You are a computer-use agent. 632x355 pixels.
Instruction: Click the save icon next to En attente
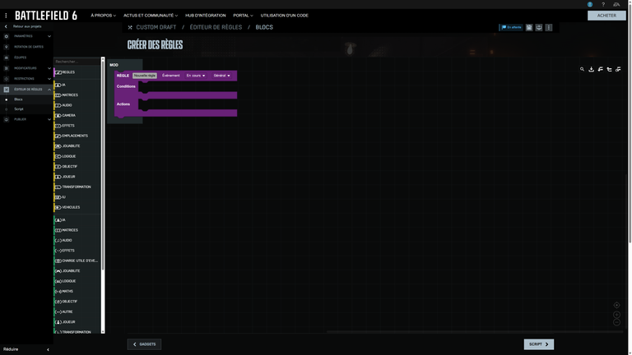coord(529,27)
